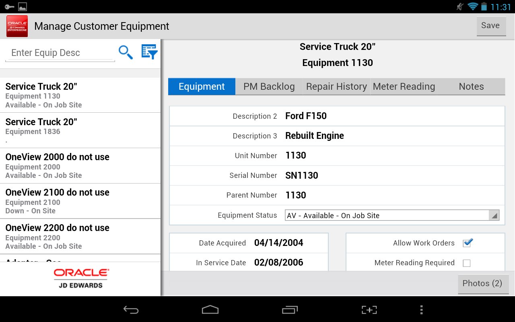Tap the Manage Customer Equipment title
The width and height of the screenshot is (515, 322).
(102, 26)
